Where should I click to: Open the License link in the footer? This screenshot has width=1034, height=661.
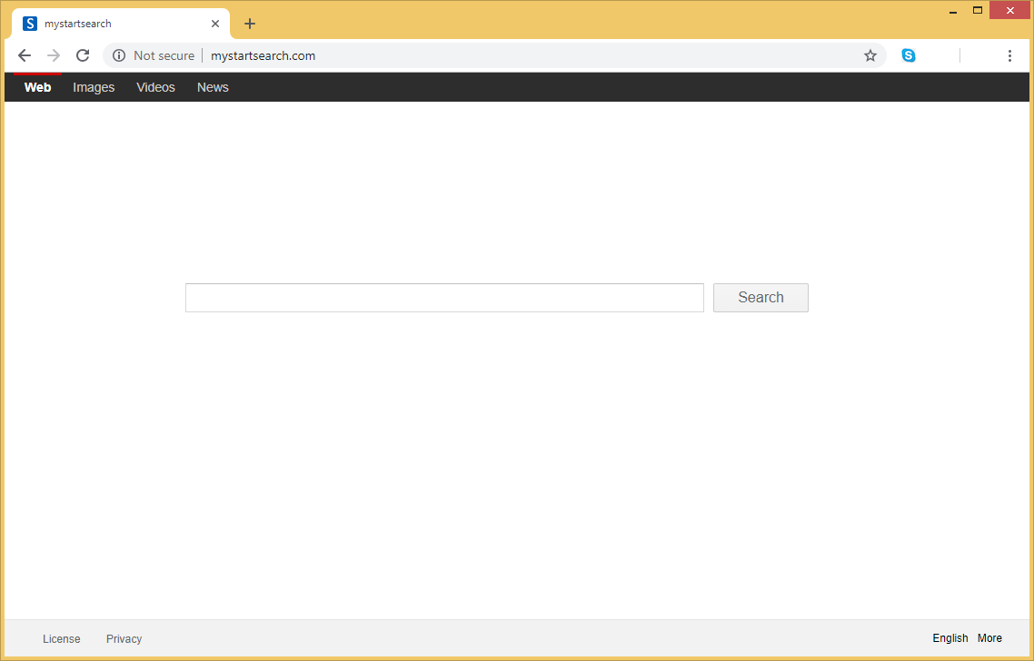point(62,638)
